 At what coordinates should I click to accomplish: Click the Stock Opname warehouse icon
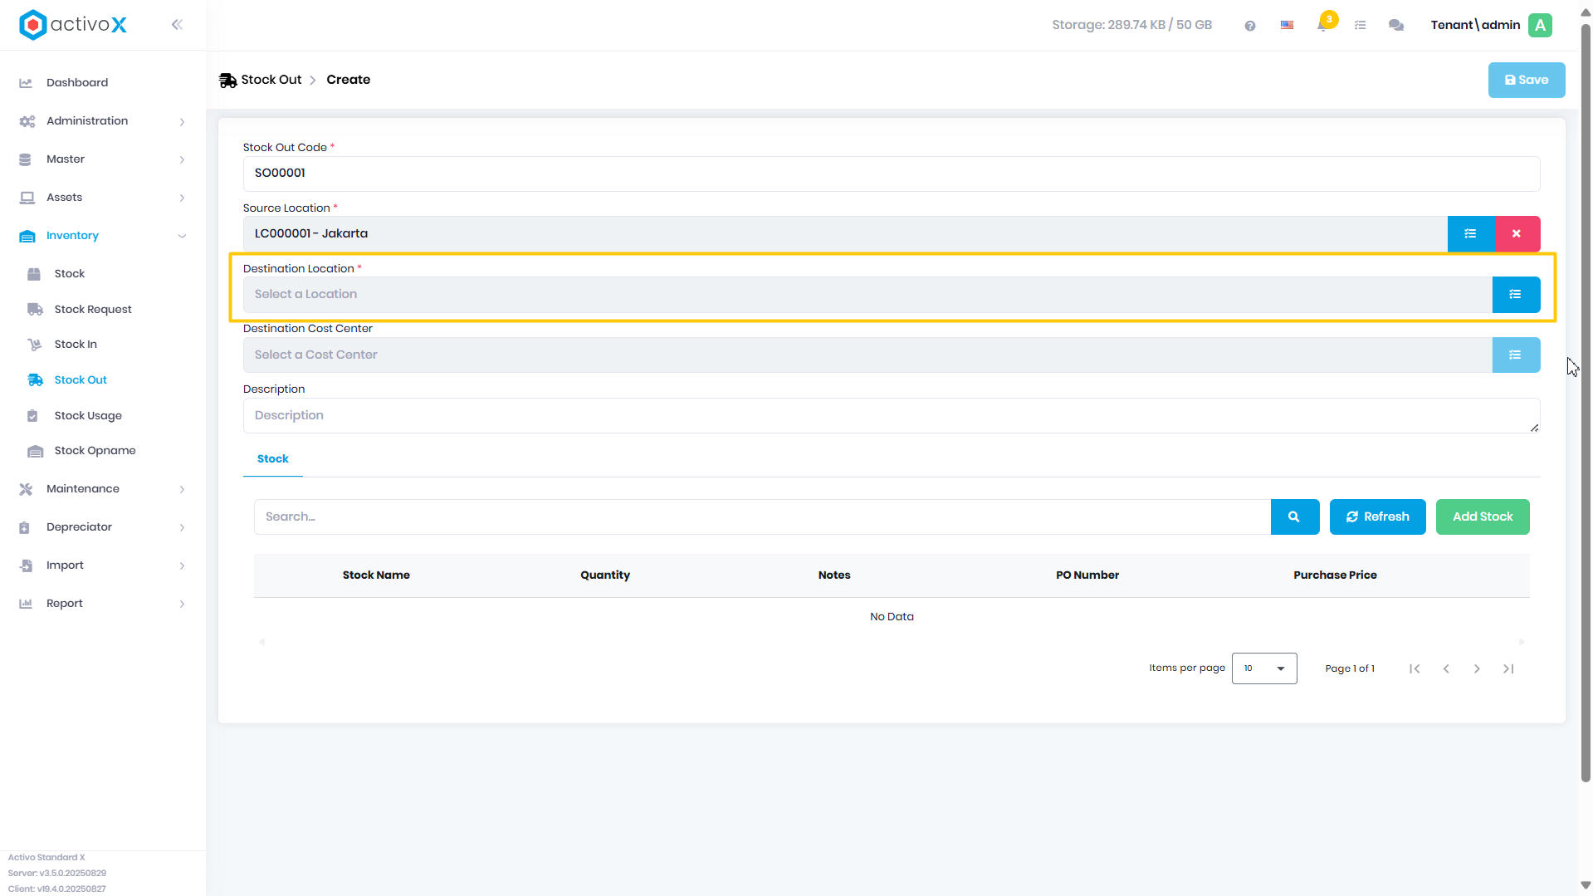tap(35, 451)
